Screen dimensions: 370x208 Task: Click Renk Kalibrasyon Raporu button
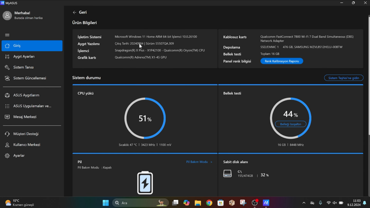pyautogui.click(x=282, y=61)
